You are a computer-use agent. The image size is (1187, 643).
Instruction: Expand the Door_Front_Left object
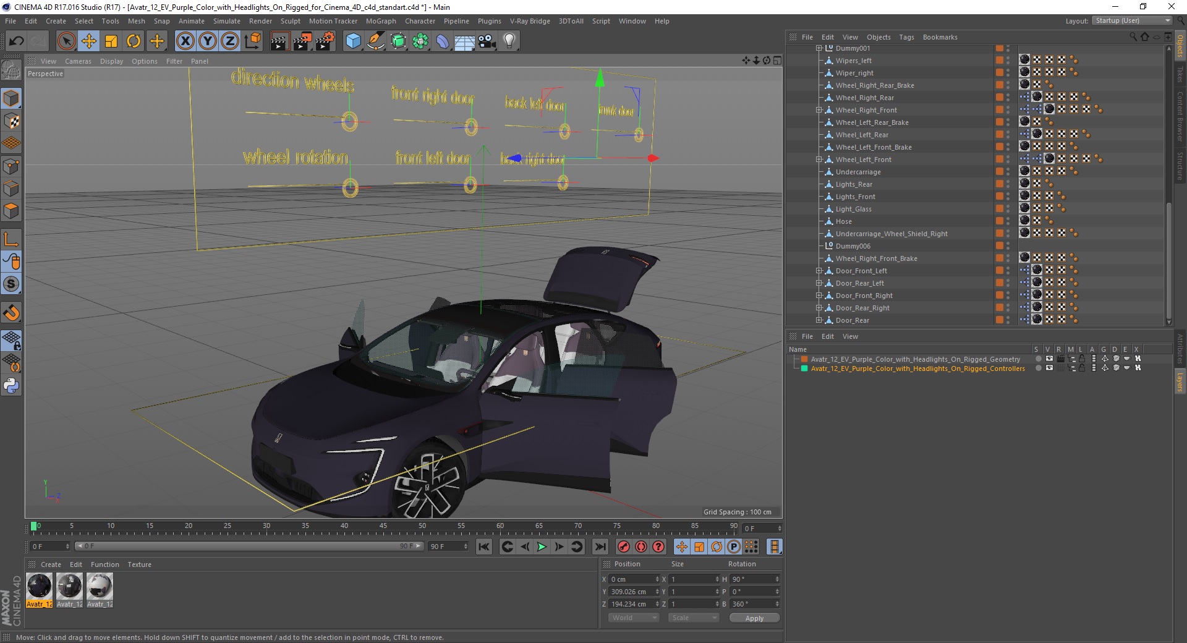(819, 271)
